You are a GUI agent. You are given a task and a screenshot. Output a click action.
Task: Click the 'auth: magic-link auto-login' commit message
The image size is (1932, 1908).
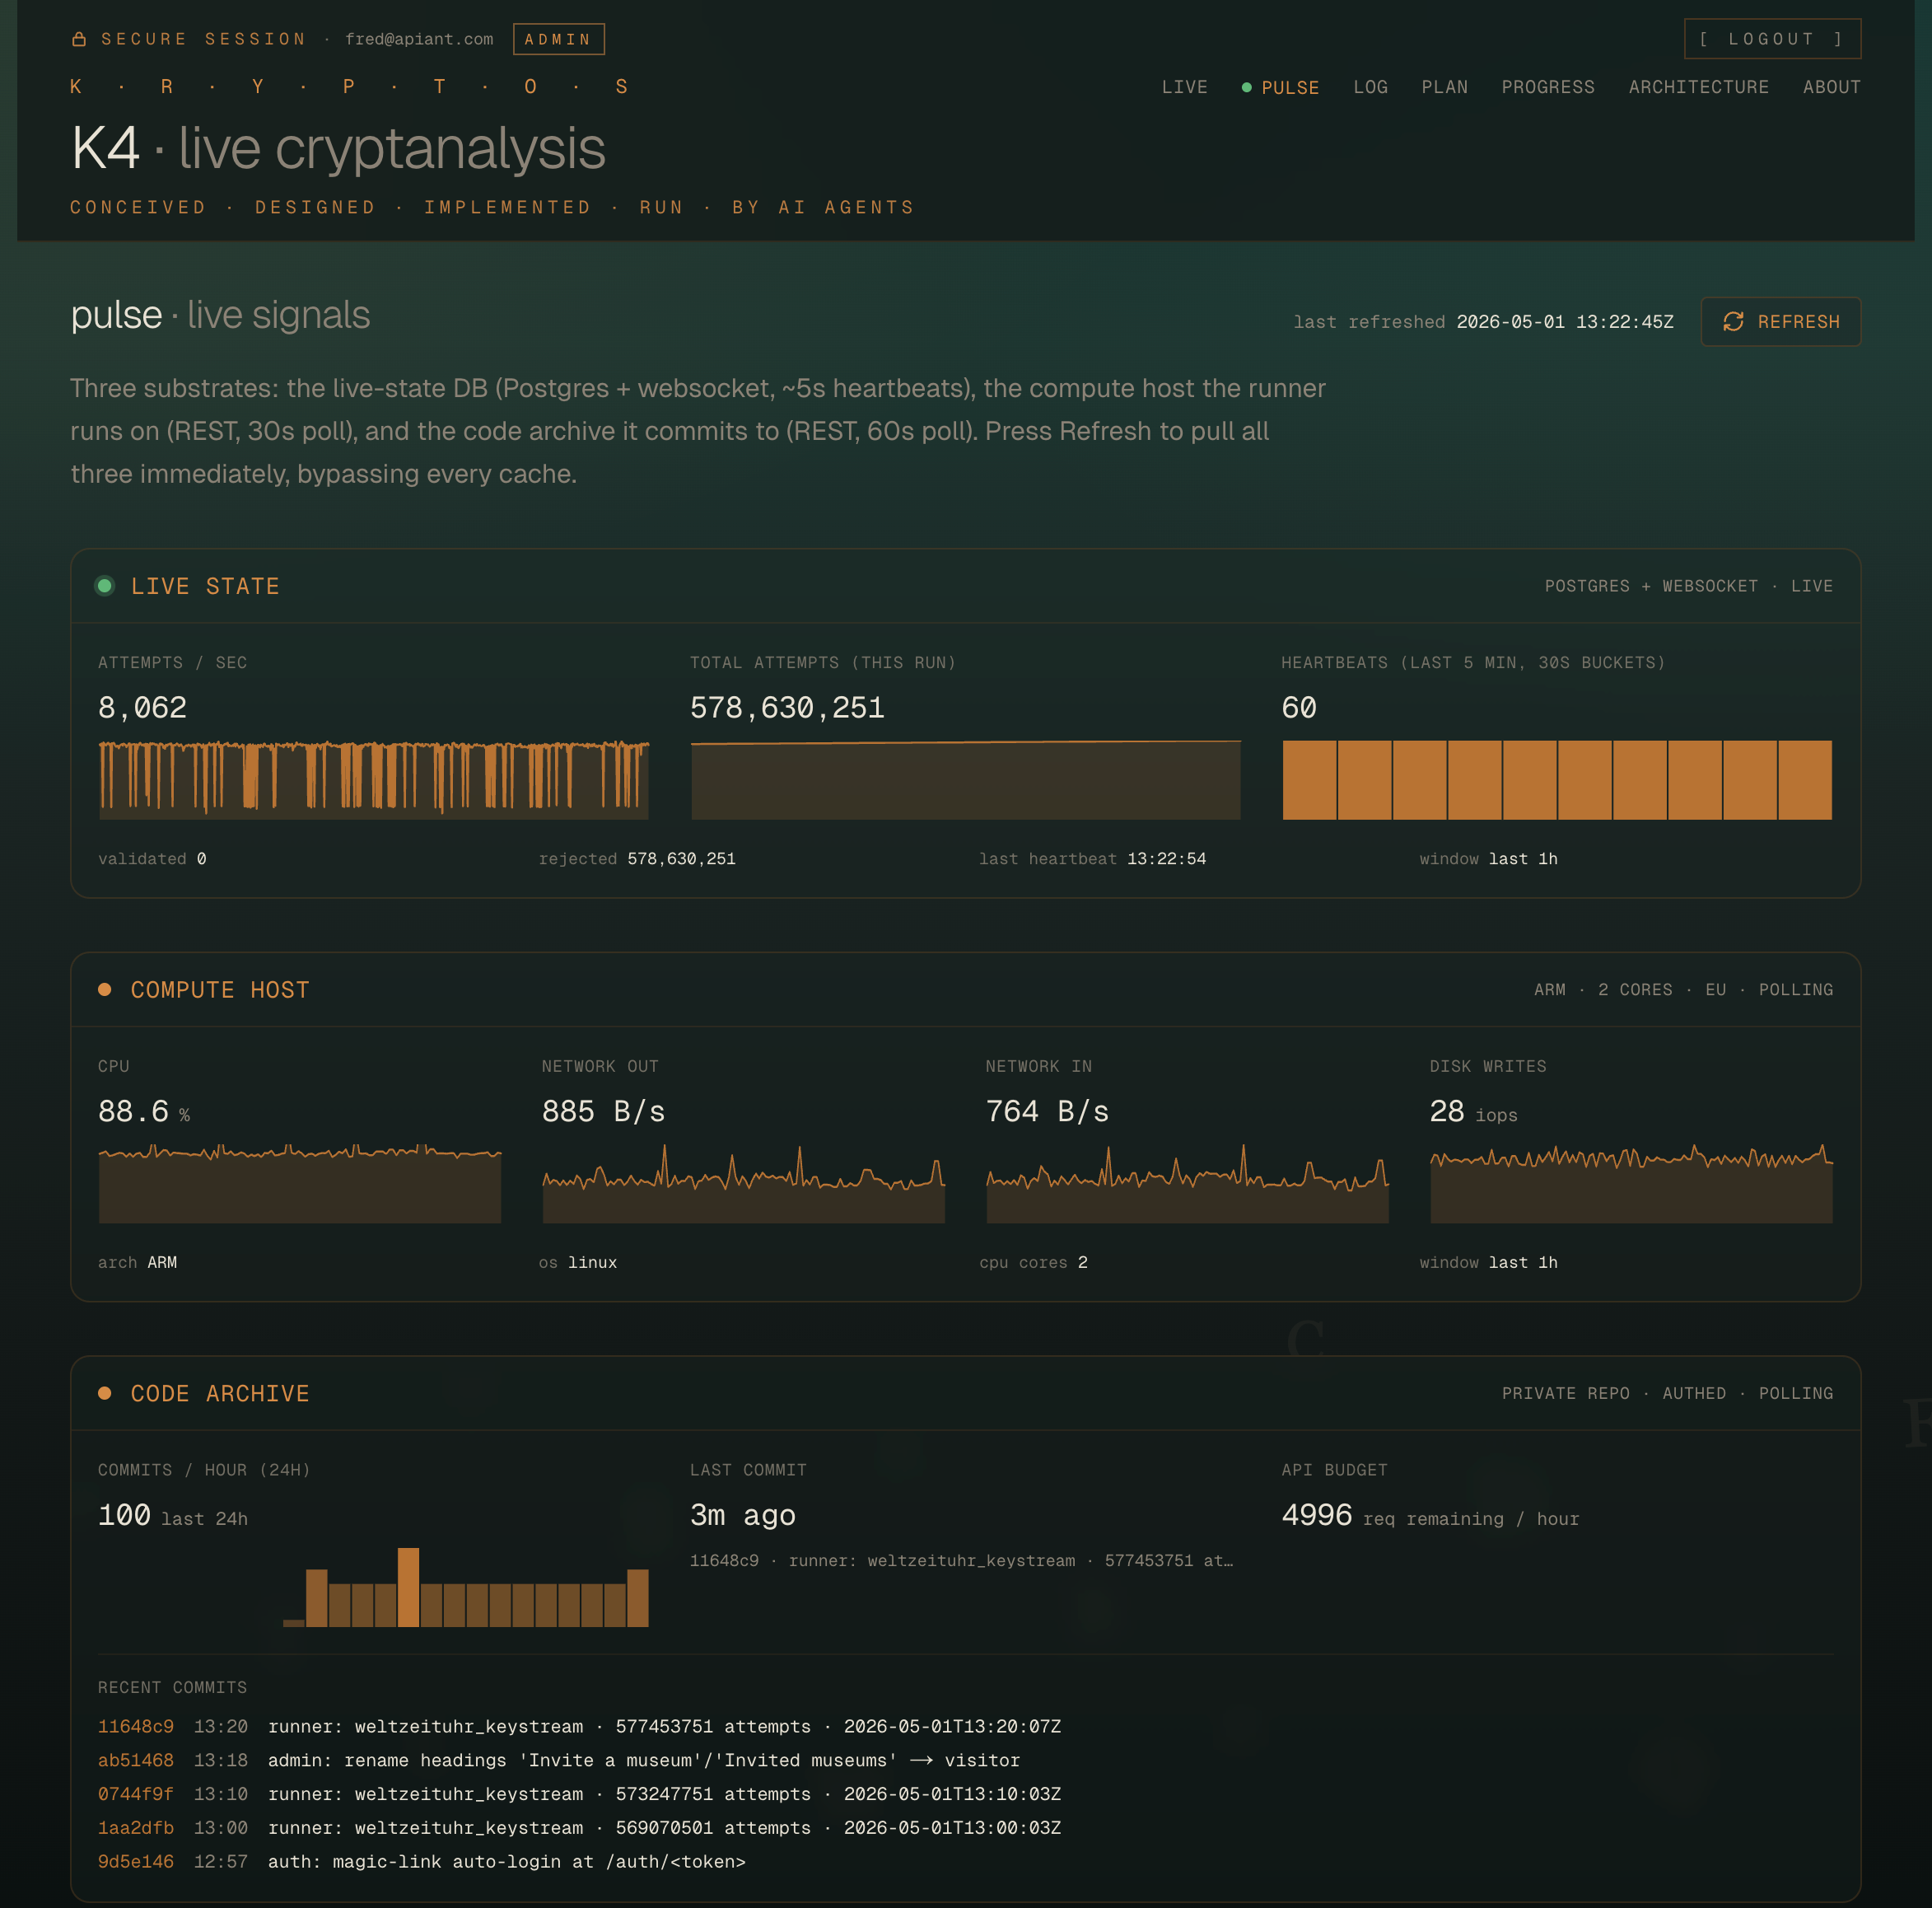click(x=507, y=1861)
